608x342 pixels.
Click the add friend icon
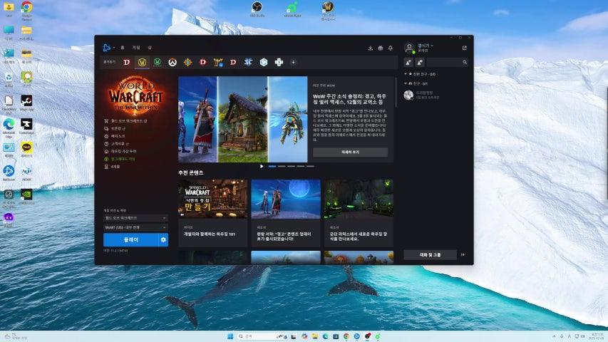coord(408,63)
